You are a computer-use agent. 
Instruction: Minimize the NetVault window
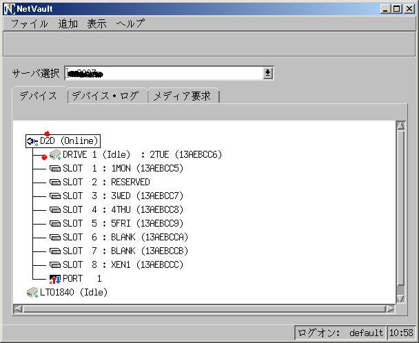[x=385, y=9]
